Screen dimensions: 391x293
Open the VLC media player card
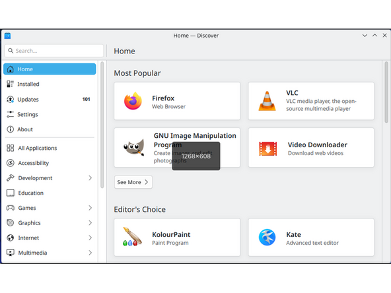[311, 101]
